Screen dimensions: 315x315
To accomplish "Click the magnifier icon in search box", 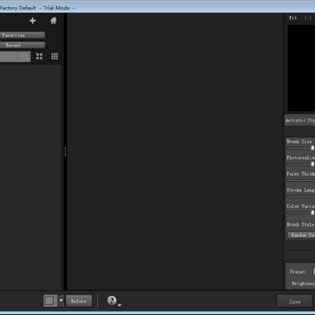I will [25, 57].
